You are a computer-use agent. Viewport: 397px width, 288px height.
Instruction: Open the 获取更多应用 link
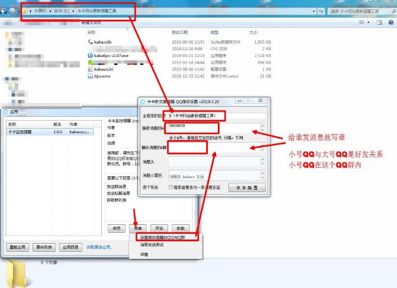(x=99, y=247)
